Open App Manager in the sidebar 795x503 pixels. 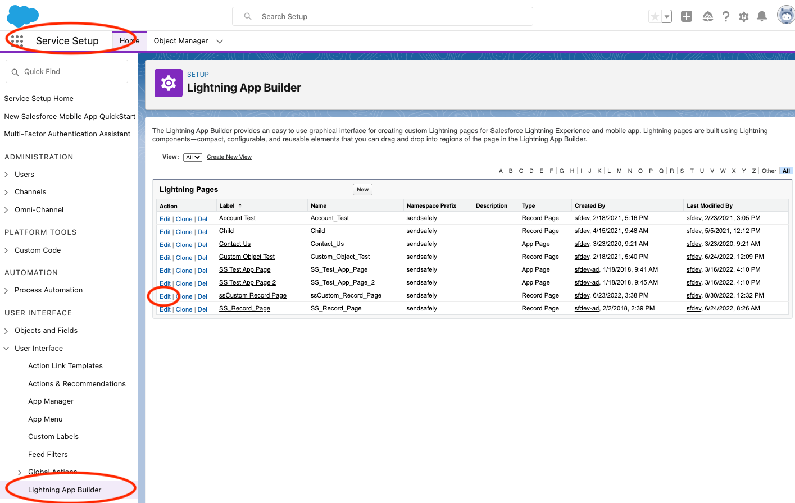51,401
